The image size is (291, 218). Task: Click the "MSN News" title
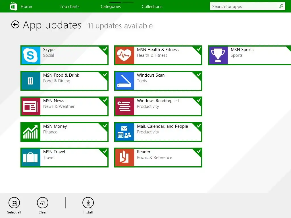pyautogui.click(x=54, y=101)
